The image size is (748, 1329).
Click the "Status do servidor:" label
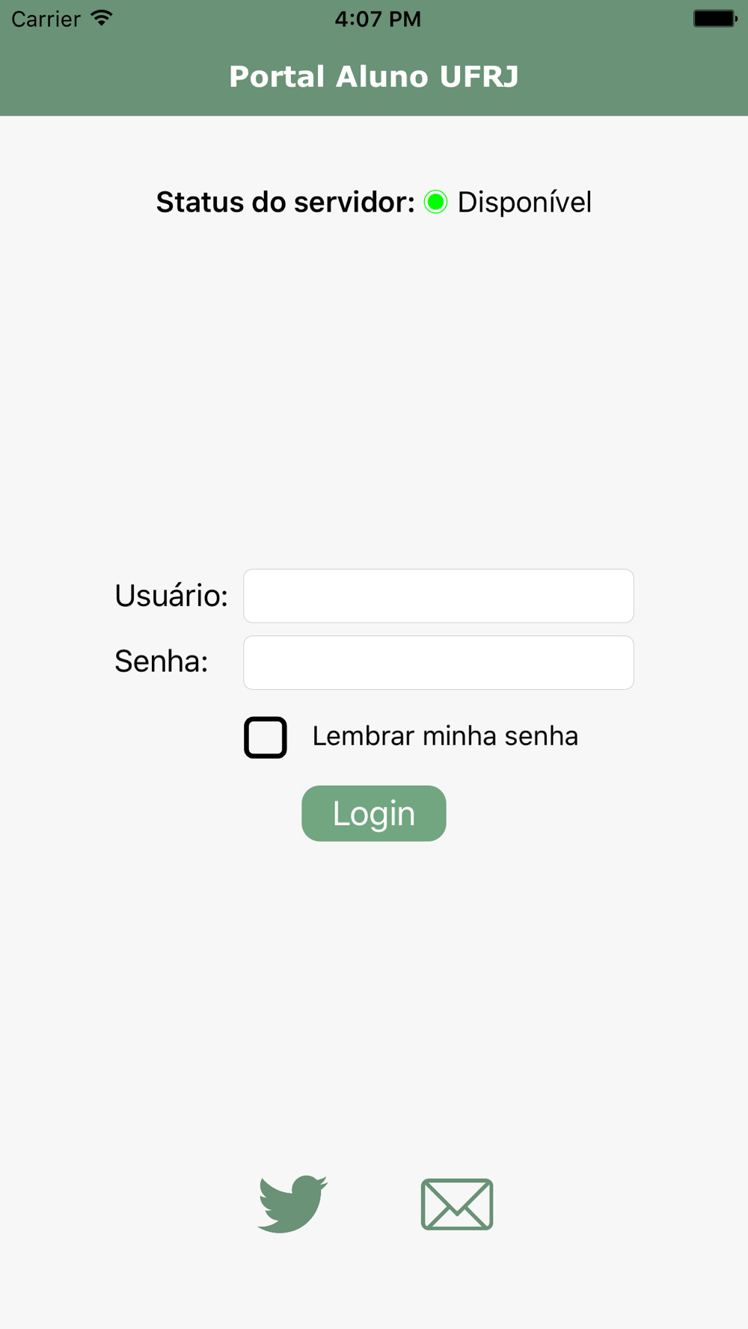285,202
